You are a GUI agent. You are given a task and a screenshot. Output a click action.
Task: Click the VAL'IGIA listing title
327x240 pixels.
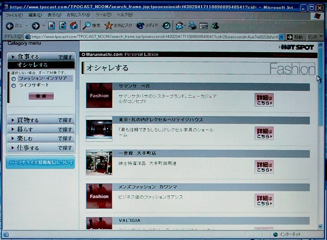130,220
